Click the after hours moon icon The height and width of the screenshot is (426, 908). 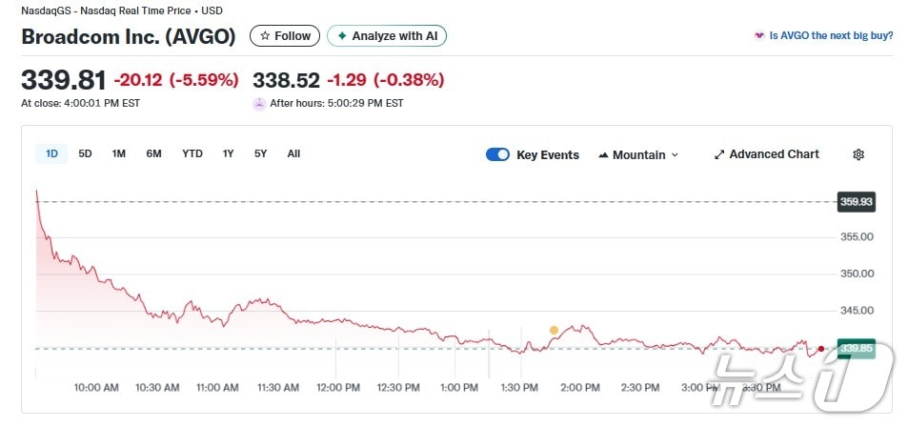coord(259,103)
